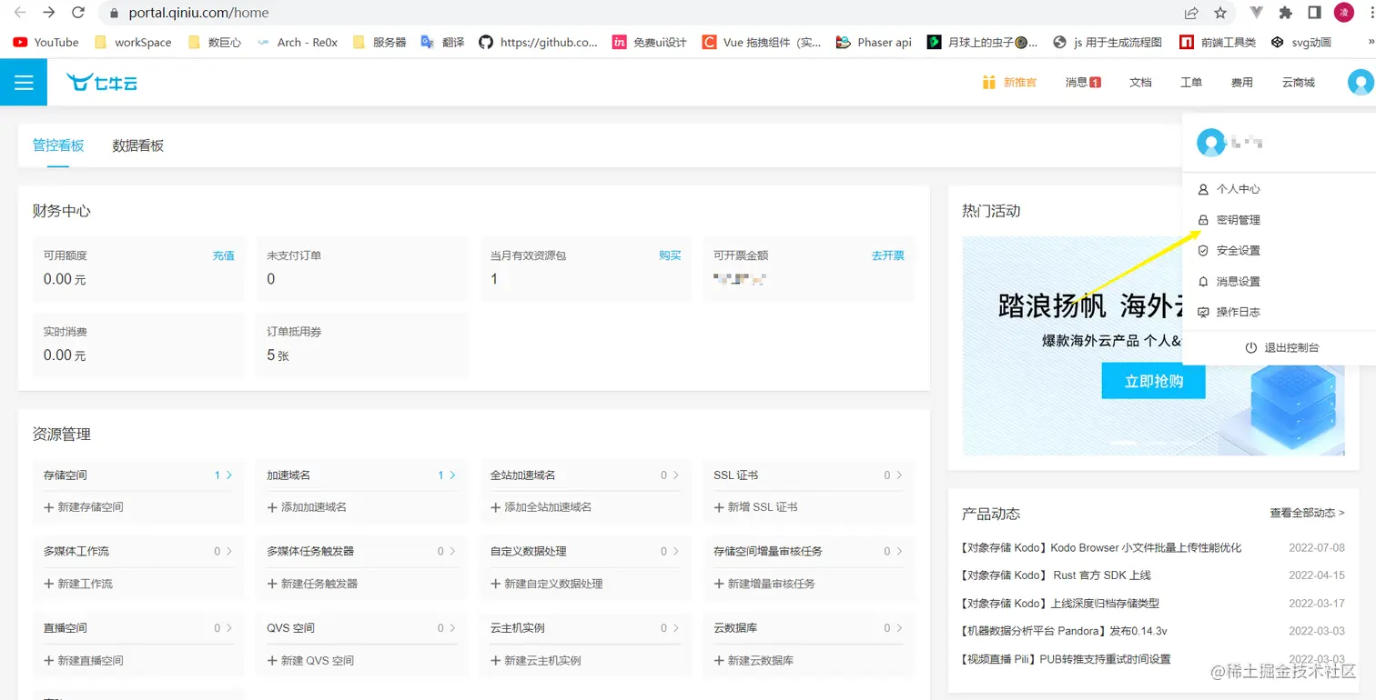The image size is (1376, 700).
Task: Click 新增 SSL 证书
Action: coord(755,507)
